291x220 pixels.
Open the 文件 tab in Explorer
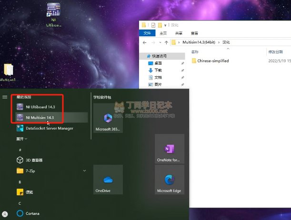pos(147,33)
